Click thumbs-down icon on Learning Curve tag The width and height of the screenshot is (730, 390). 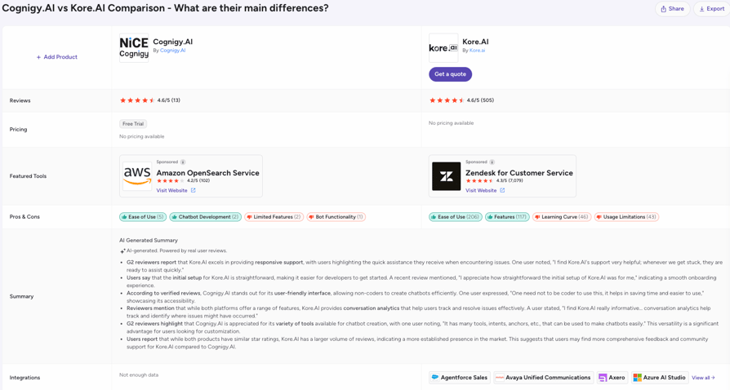537,217
